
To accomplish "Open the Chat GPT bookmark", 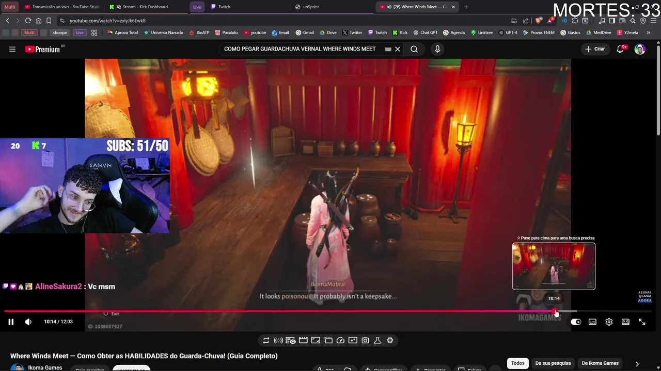I will 425,32.
